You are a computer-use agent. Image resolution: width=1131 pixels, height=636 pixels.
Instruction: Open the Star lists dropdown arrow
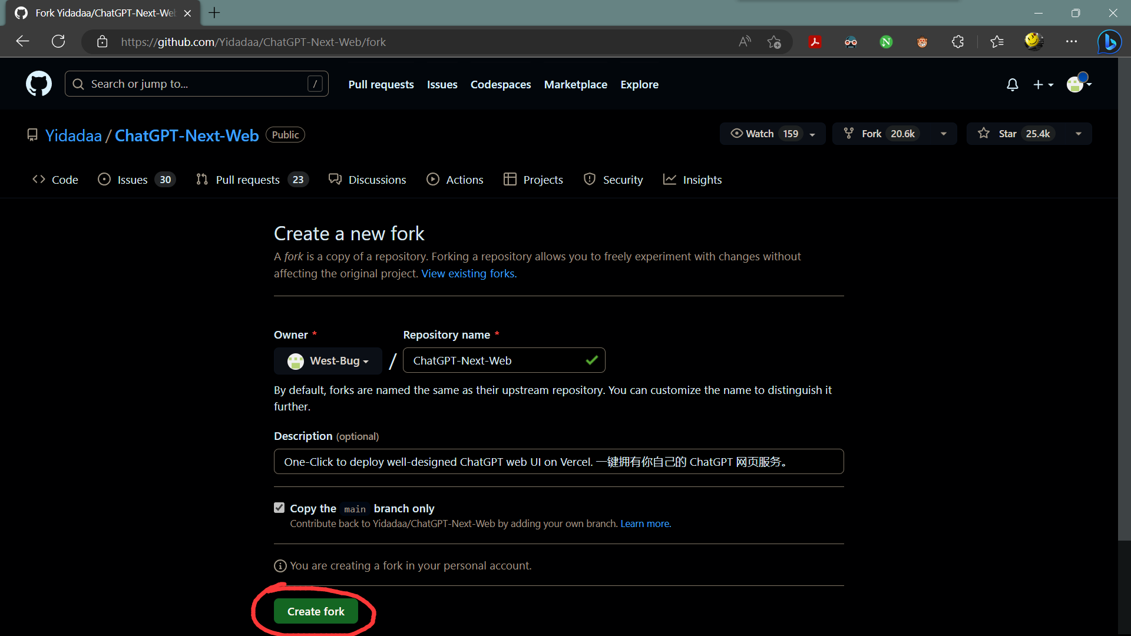point(1078,134)
